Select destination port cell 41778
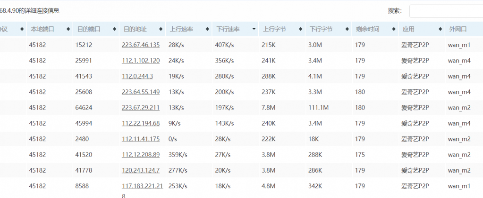483x198 pixels. click(x=84, y=170)
